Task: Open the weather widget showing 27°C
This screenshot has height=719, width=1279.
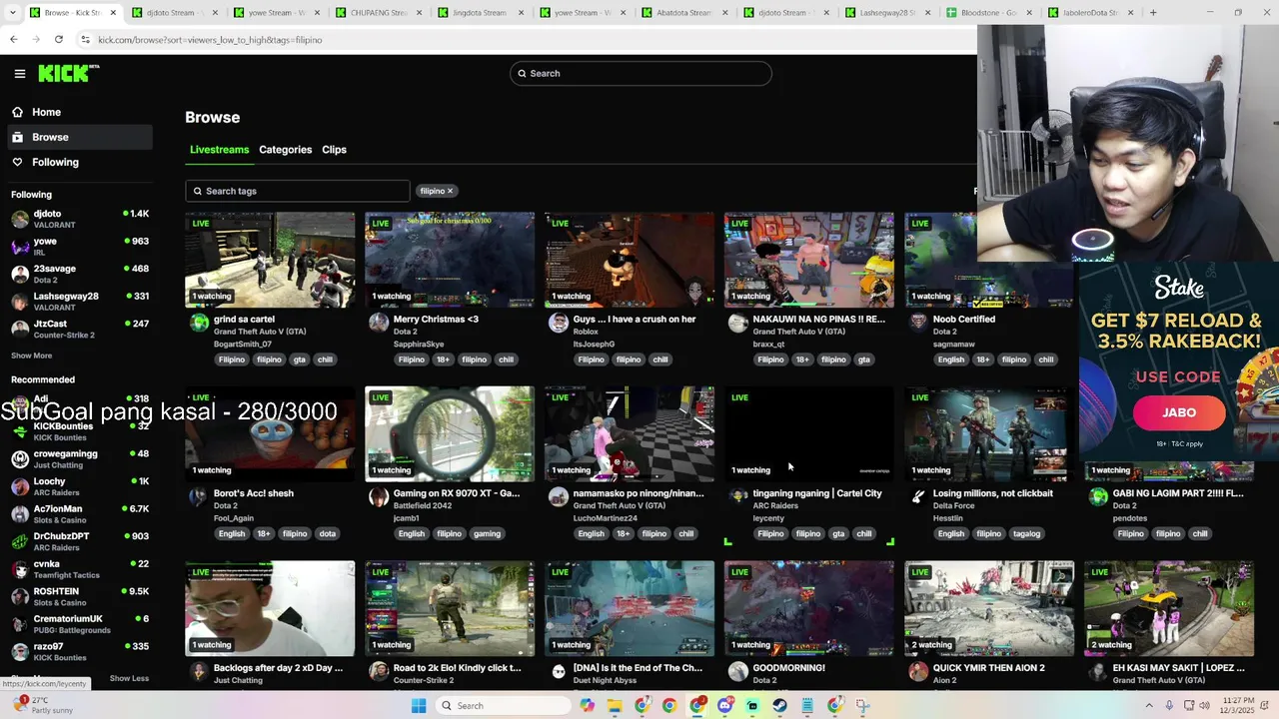Action: click(44, 705)
